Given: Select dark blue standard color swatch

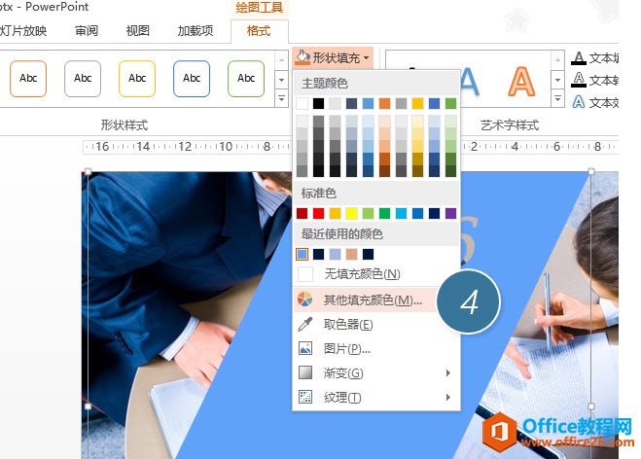Looking at the screenshot, I should click(x=434, y=213).
